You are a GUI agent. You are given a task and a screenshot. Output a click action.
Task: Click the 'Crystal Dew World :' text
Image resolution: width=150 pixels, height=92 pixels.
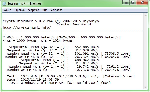point(76,24)
